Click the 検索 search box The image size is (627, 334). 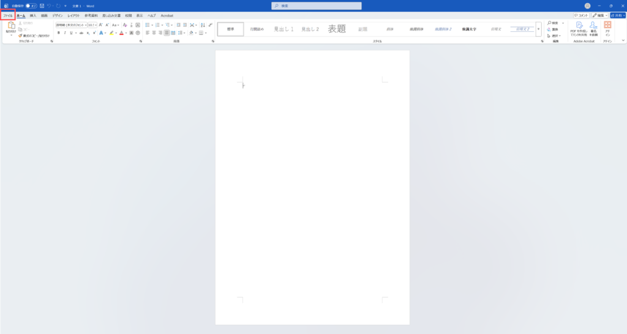coord(317,6)
